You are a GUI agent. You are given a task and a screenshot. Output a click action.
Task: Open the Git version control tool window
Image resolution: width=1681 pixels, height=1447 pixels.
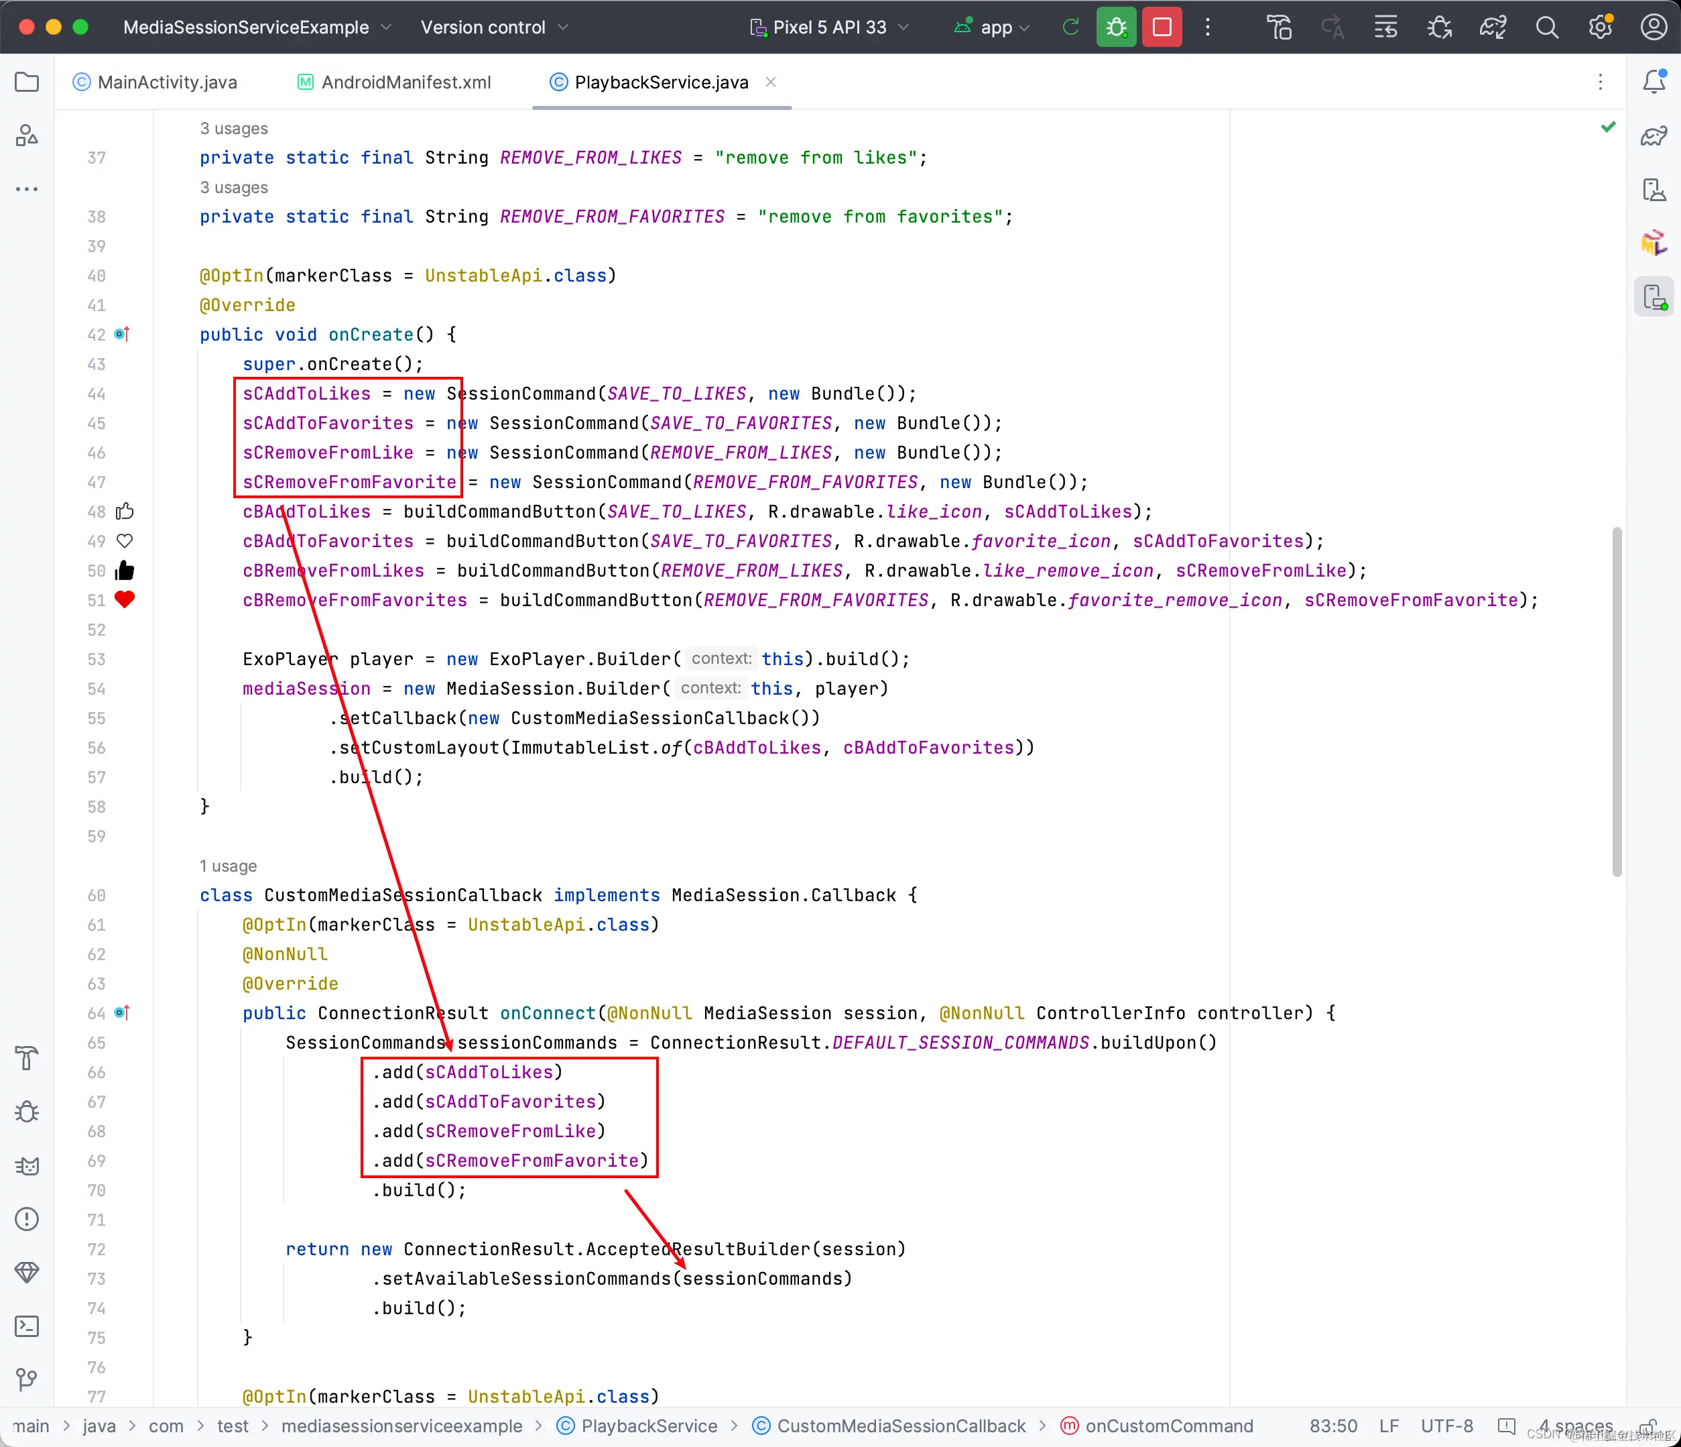[27, 1379]
